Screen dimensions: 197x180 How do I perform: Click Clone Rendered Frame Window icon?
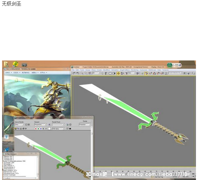click(21, 129)
